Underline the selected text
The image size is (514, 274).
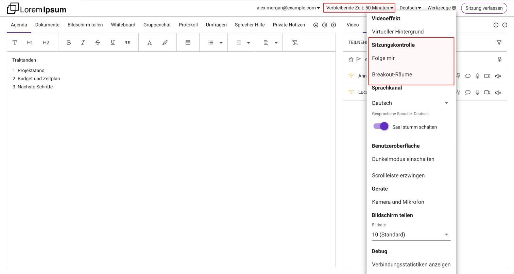tap(113, 42)
